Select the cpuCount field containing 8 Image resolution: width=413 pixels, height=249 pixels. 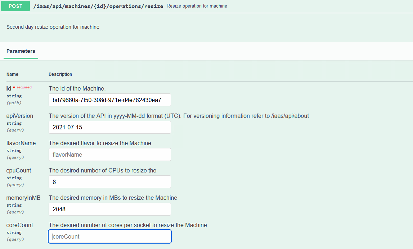tap(110, 182)
